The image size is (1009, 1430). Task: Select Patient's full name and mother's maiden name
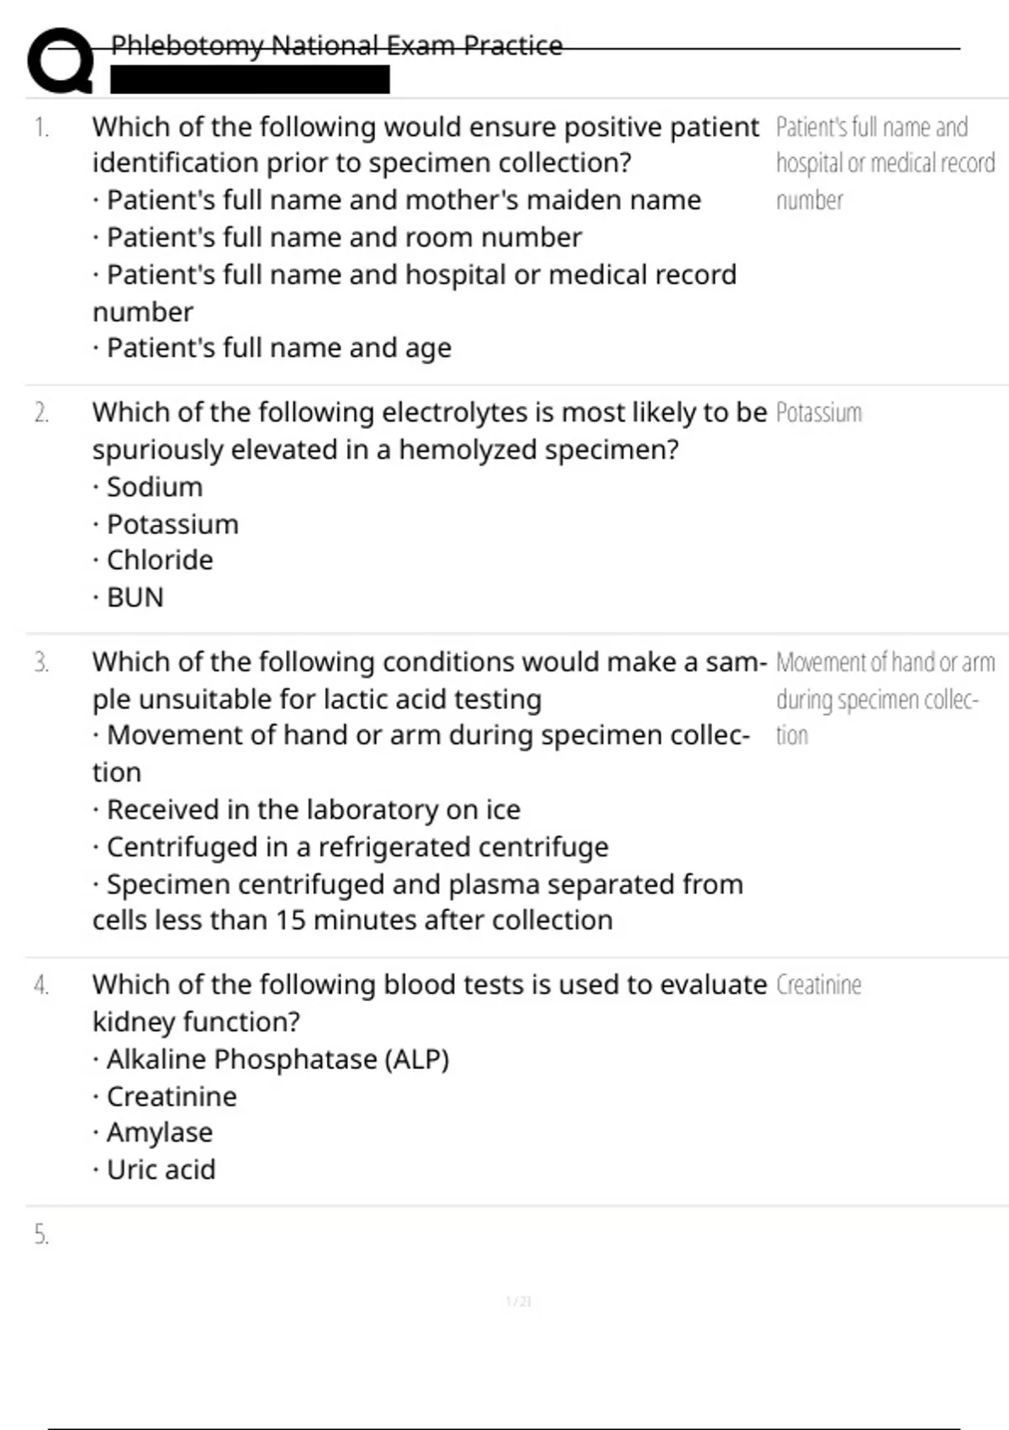click(404, 200)
